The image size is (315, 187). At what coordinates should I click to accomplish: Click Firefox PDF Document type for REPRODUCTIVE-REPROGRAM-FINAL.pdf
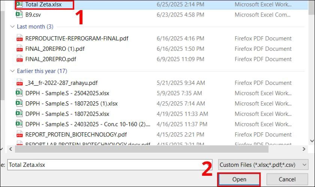(263, 39)
